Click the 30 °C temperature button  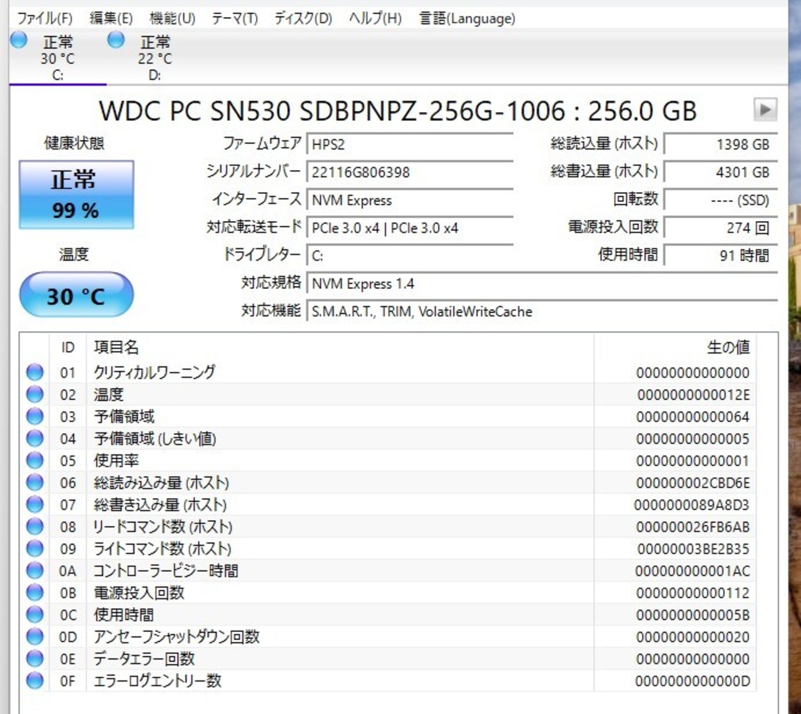(76, 295)
